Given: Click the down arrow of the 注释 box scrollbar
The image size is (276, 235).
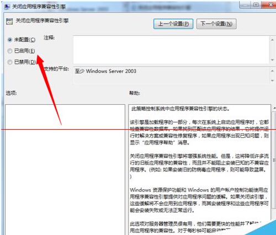Looking at the screenshot, I should [272, 60].
